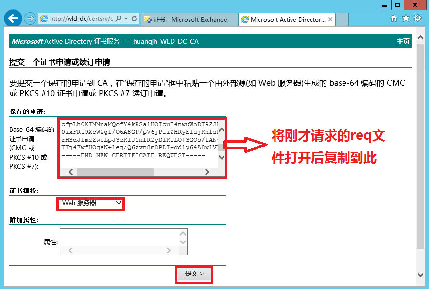Viewport: 429px width, 289px height.
Task: Click right arrow of request box horizontal scrollbar
Action: pos(207,172)
